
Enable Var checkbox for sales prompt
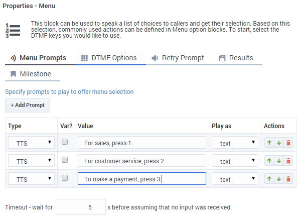point(65,143)
